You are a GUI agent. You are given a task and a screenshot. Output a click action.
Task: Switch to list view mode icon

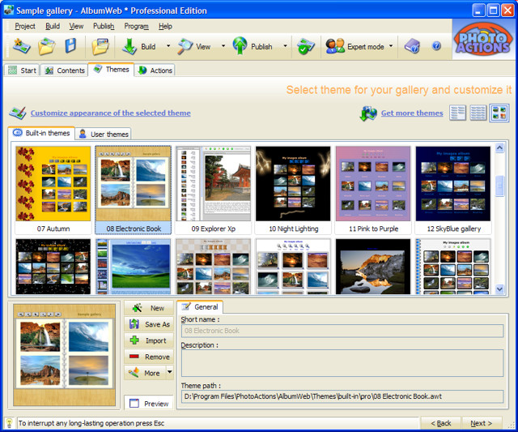[x=457, y=113]
